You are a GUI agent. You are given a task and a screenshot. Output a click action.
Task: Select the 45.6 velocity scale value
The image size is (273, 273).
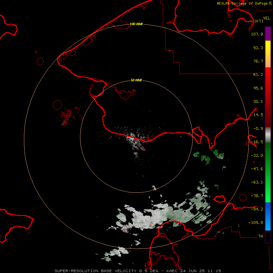point(258,88)
